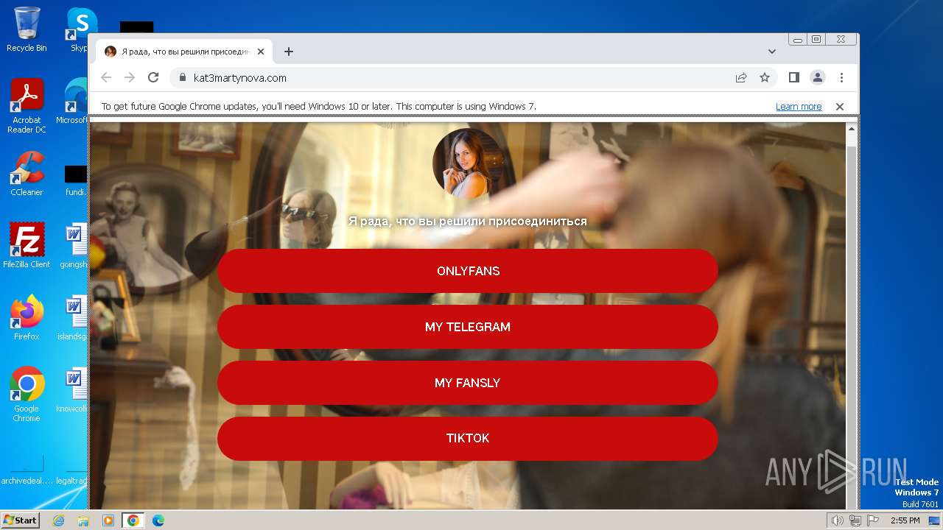This screenshot has height=530, width=943.
Task: Select the Acrobat Reader DC desktop icon
Action: (27, 106)
